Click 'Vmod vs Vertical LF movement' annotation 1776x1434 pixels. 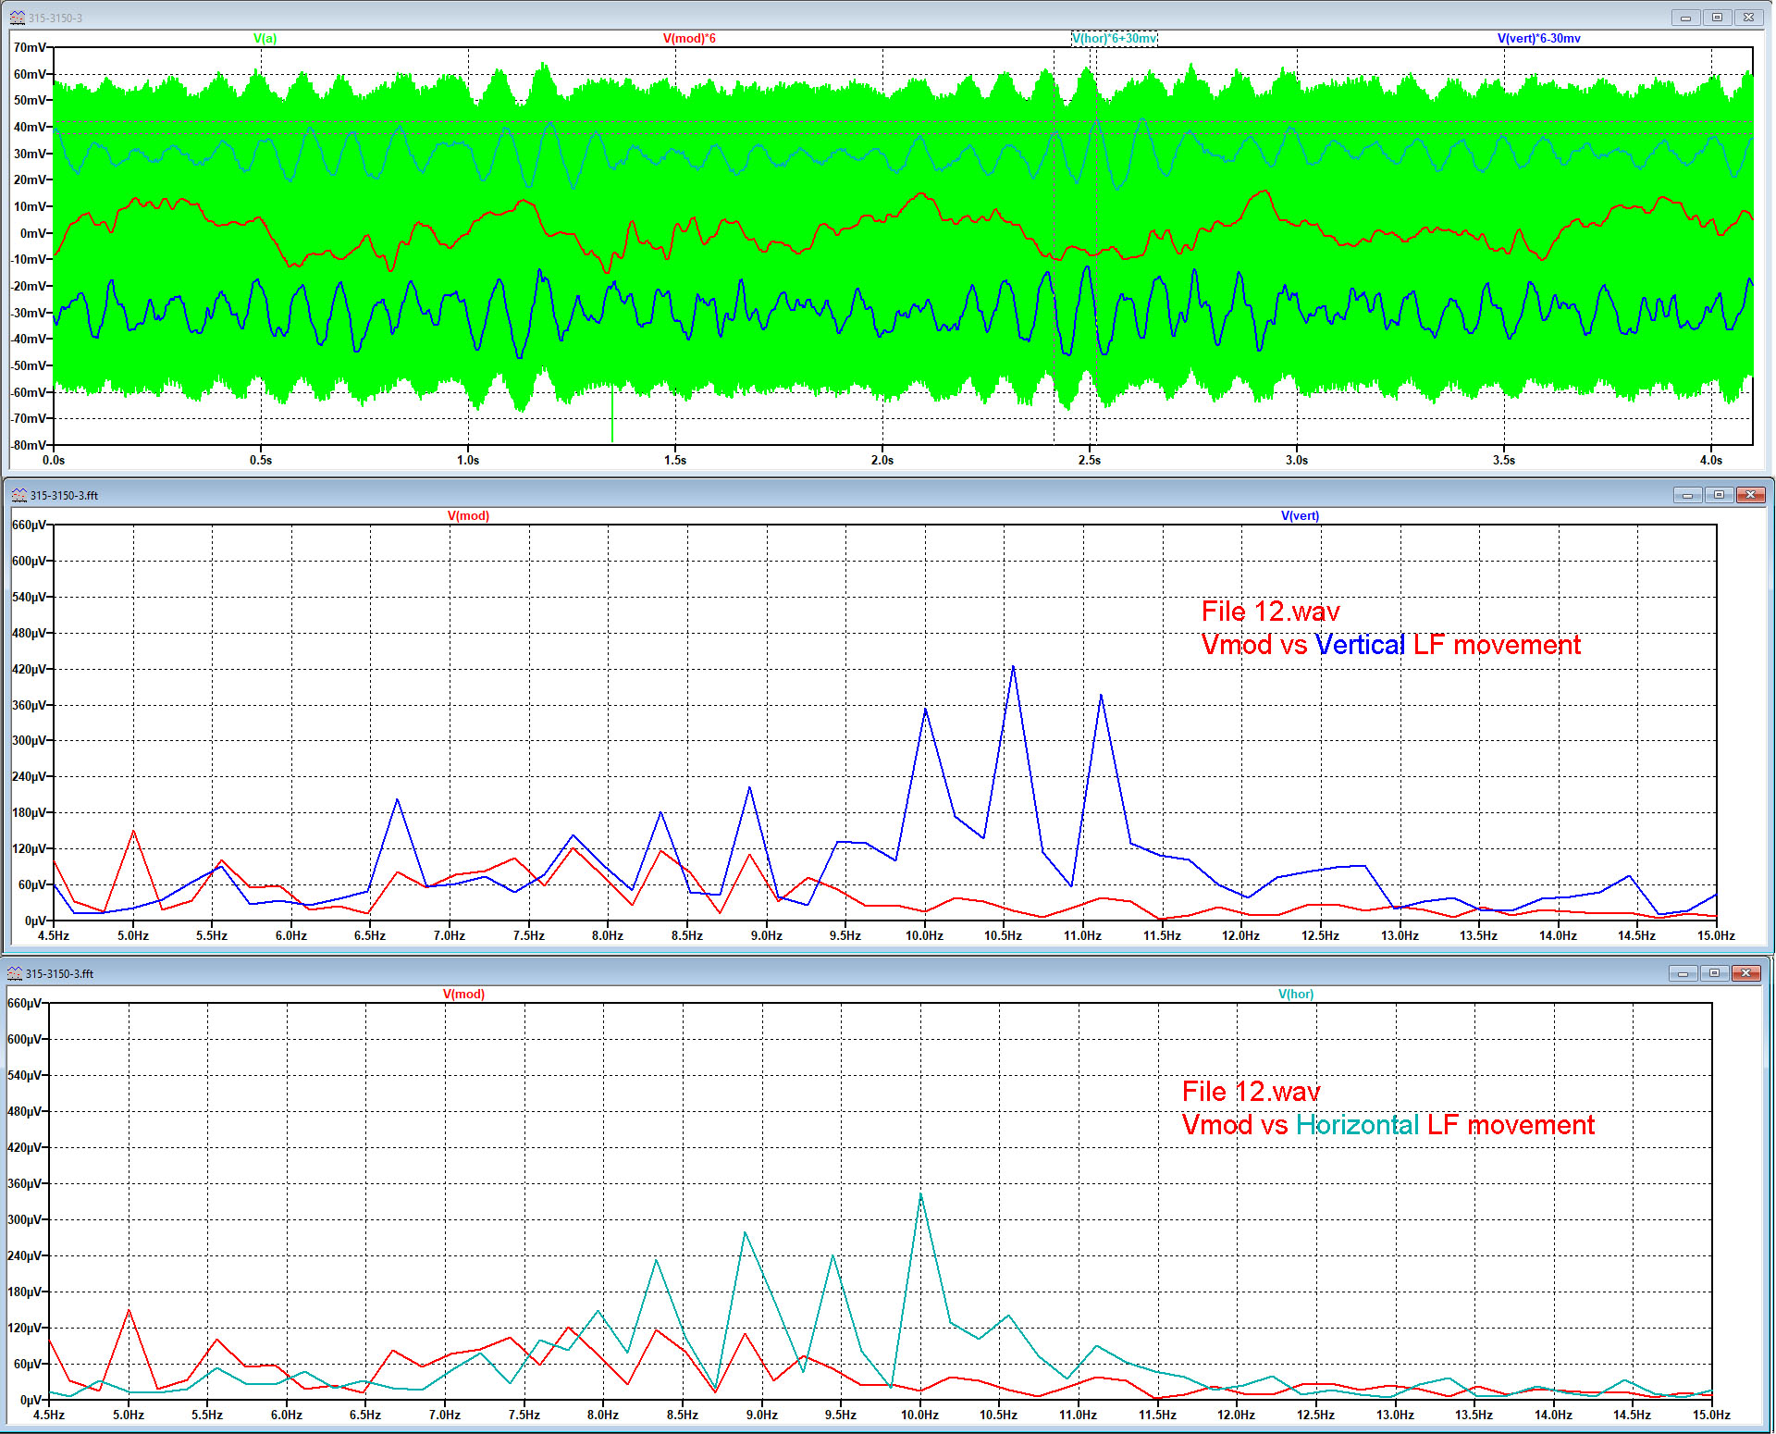[x=1391, y=645]
